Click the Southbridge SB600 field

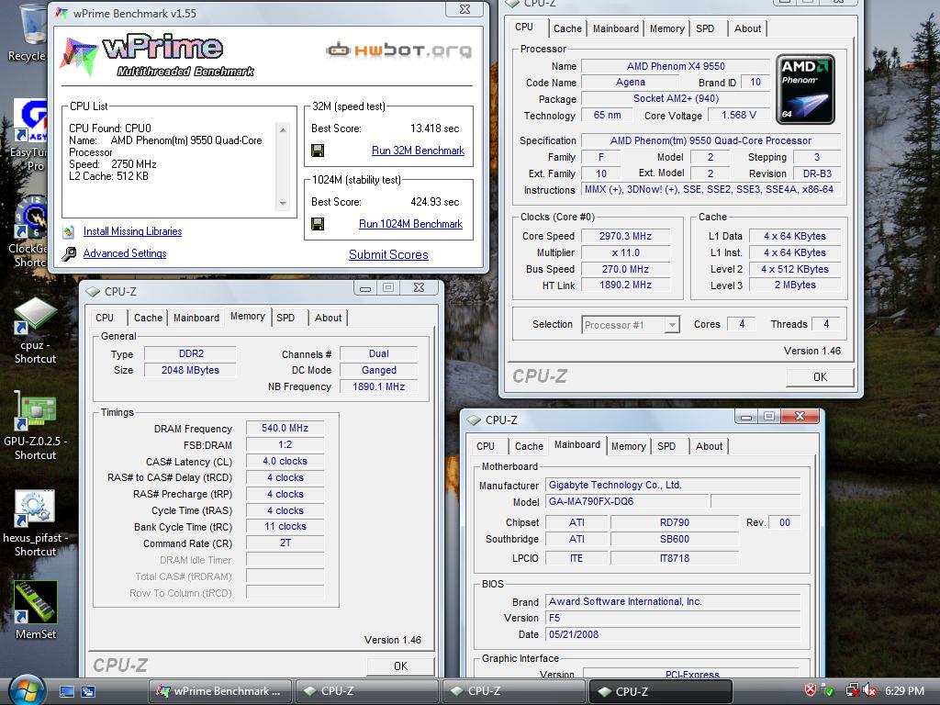675,539
